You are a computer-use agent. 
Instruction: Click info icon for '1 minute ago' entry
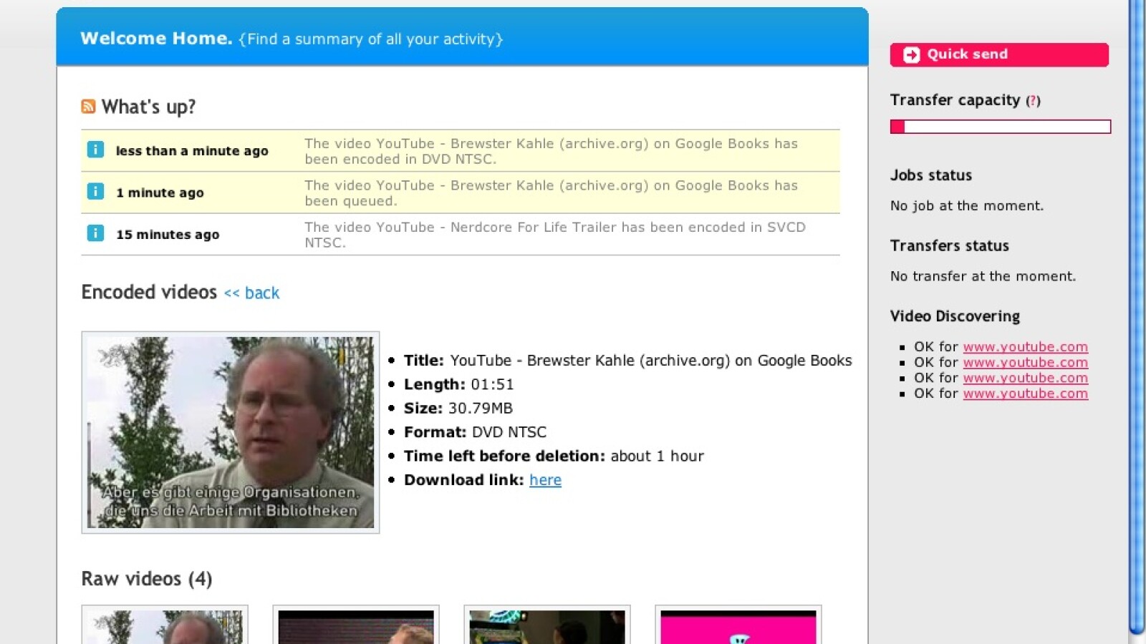95,192
